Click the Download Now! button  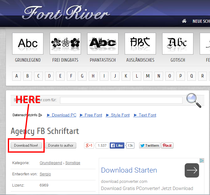click(x=26, y=145)
